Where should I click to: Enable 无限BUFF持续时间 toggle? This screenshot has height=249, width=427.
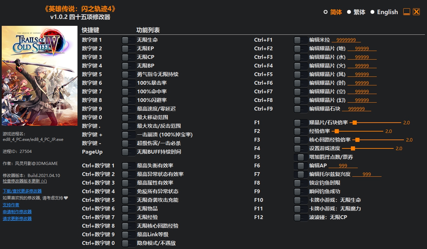[x=128, y=152]
